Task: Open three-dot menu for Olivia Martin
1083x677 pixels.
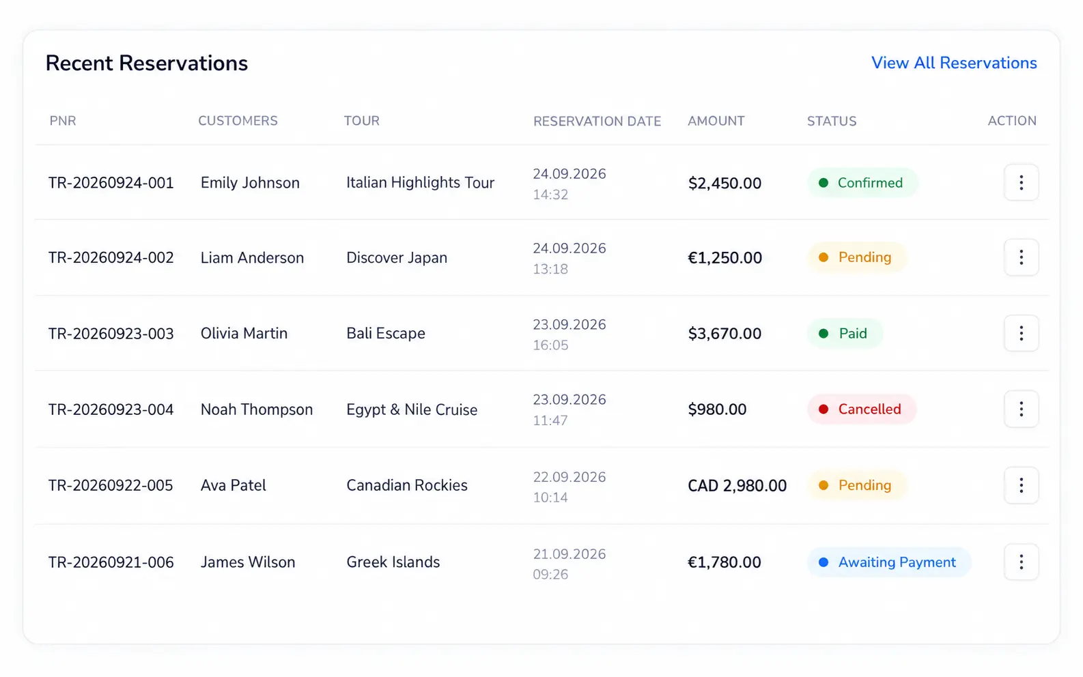Action: click(1021, 333)
